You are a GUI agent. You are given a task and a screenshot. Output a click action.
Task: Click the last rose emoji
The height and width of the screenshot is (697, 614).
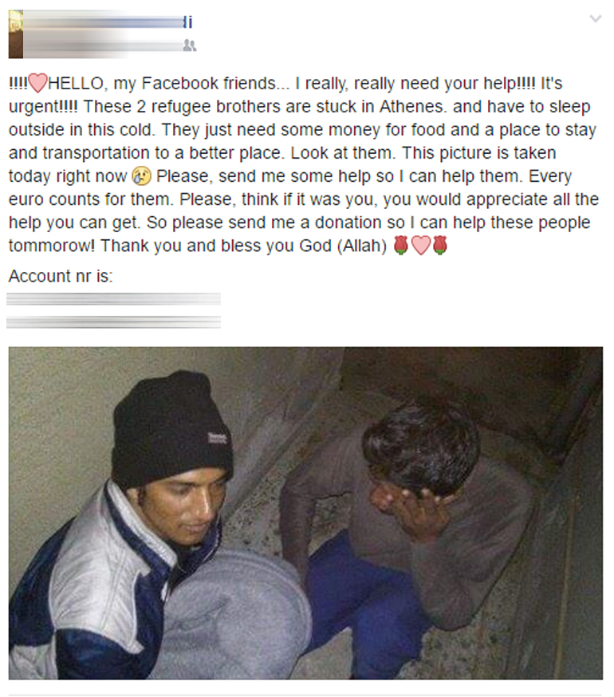tap(439, 246)
